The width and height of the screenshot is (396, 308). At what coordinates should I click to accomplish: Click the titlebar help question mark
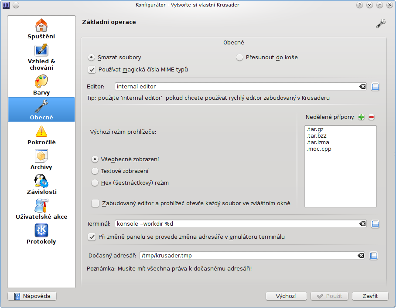(359, 5)
